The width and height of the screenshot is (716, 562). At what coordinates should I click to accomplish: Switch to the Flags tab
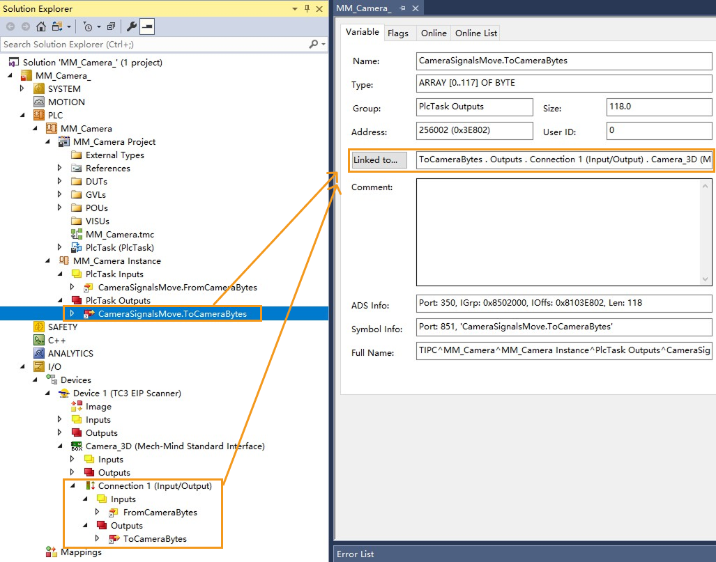[x=398, y=33]
